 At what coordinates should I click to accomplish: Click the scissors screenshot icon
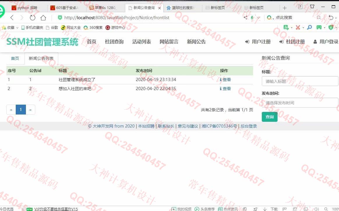[x=298, y=27]
